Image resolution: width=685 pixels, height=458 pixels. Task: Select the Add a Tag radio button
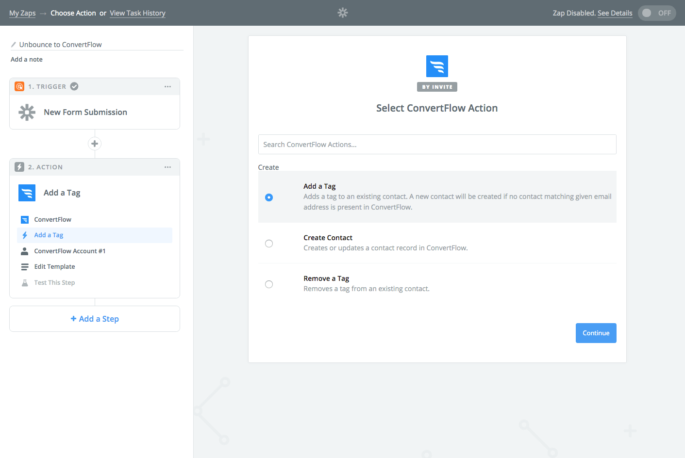click(x=269, y=197)
